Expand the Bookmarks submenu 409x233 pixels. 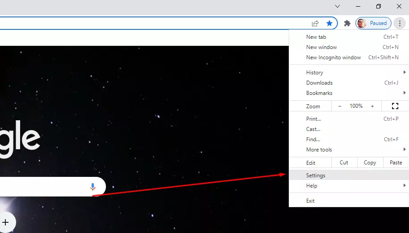pyautogui.click(x=349, y=93)
